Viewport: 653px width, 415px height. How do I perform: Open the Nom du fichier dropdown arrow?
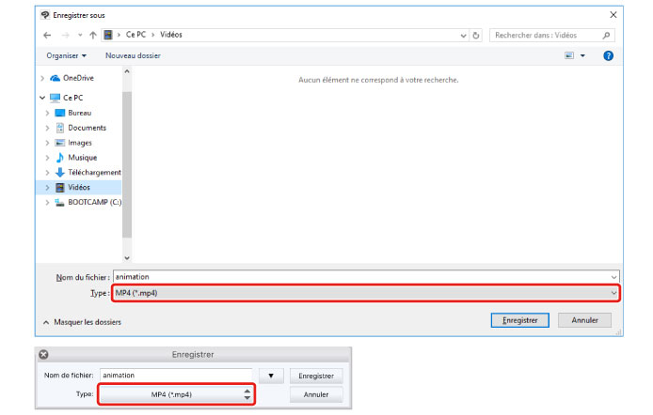point(613,277)
